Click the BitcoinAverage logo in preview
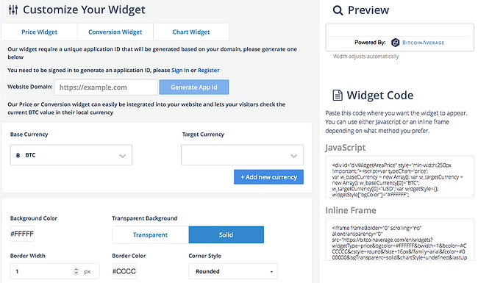The width and height of the screenshot is (478, 283). 418,43
